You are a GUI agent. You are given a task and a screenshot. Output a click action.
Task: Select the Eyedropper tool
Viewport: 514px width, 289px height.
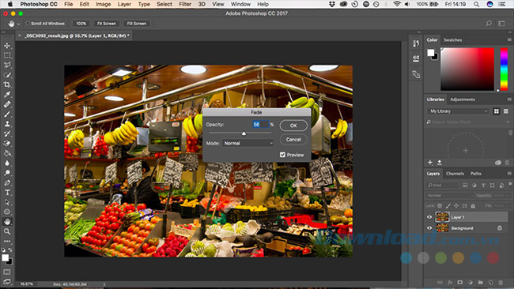click(x=7, y=95)
